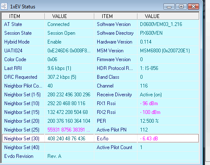This screenshot has height=165, width=210.
Task: Click the 0xE246D6 UATI value
Action: (69, 51)
